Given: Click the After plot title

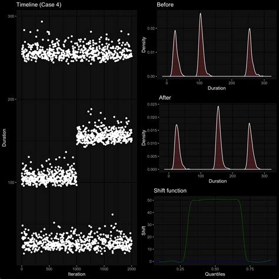Looking at the screenshot, I should [x=165, y=98].
